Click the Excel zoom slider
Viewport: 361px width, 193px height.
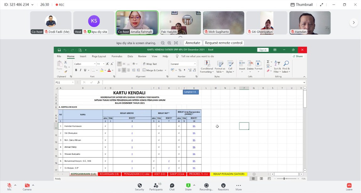coord(284,179)
